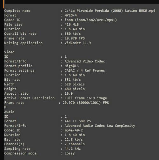Click the video Bit rate 551 kb/s value
Screen dimensions: 159x160
coord(73,80)
